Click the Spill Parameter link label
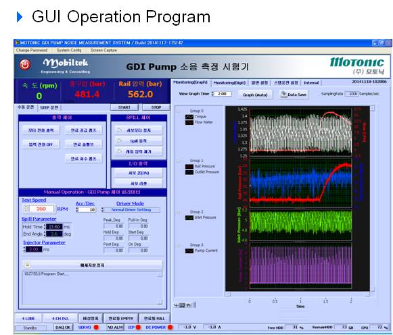This screenshot has width=393, height=335. pos(39,219)
